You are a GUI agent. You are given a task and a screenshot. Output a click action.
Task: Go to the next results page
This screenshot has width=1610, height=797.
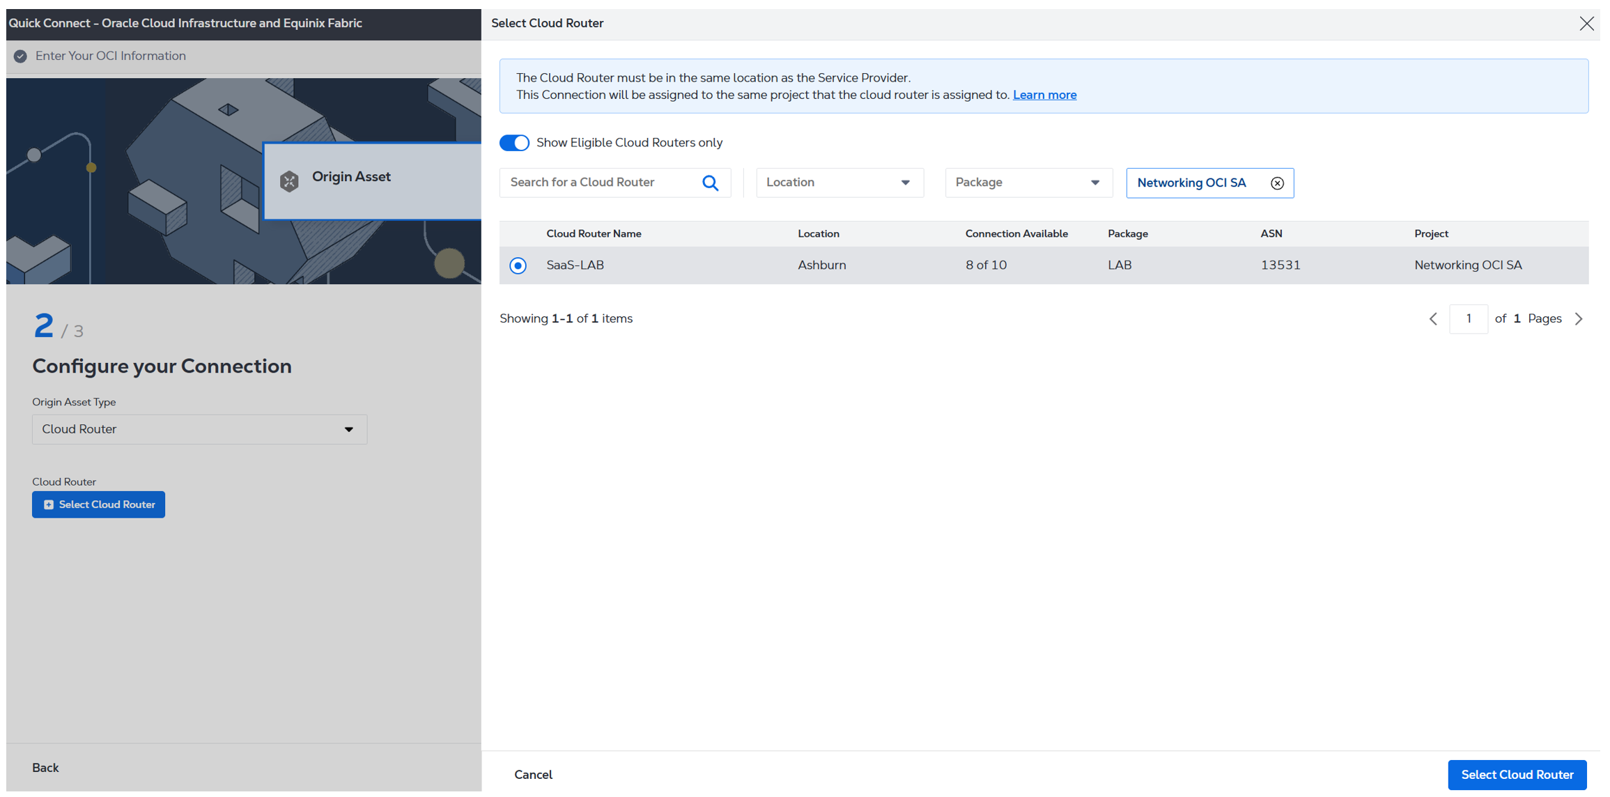[x=1579, y=319]
